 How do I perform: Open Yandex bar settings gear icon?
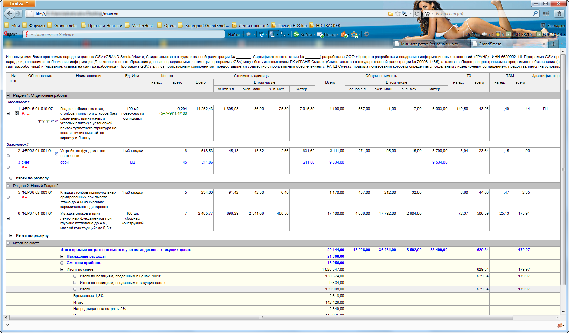367,34
